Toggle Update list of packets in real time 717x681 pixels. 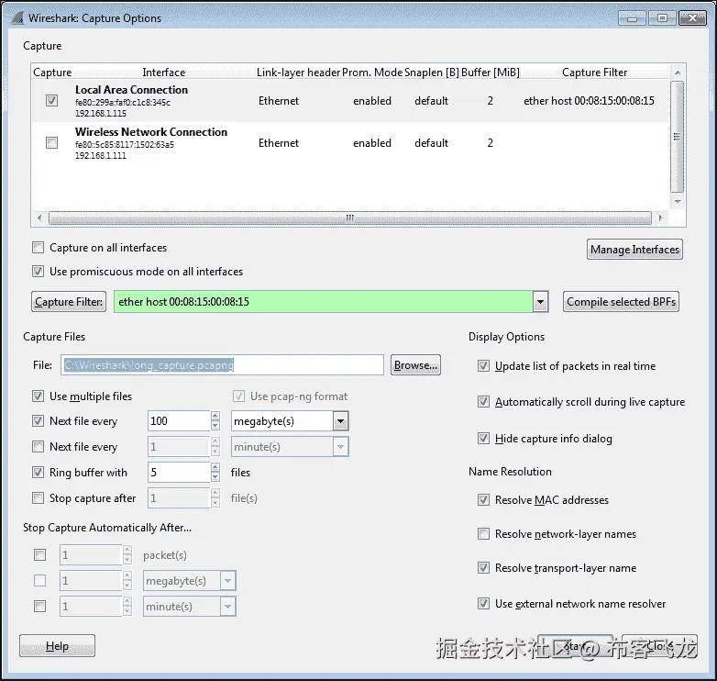click(483, 366)
